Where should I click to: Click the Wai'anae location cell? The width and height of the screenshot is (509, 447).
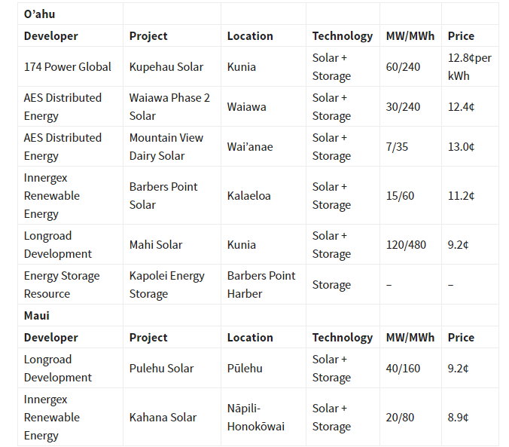[250, 147]
